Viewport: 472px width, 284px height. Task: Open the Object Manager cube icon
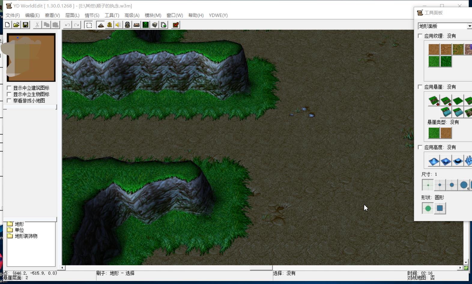point(155,25)
